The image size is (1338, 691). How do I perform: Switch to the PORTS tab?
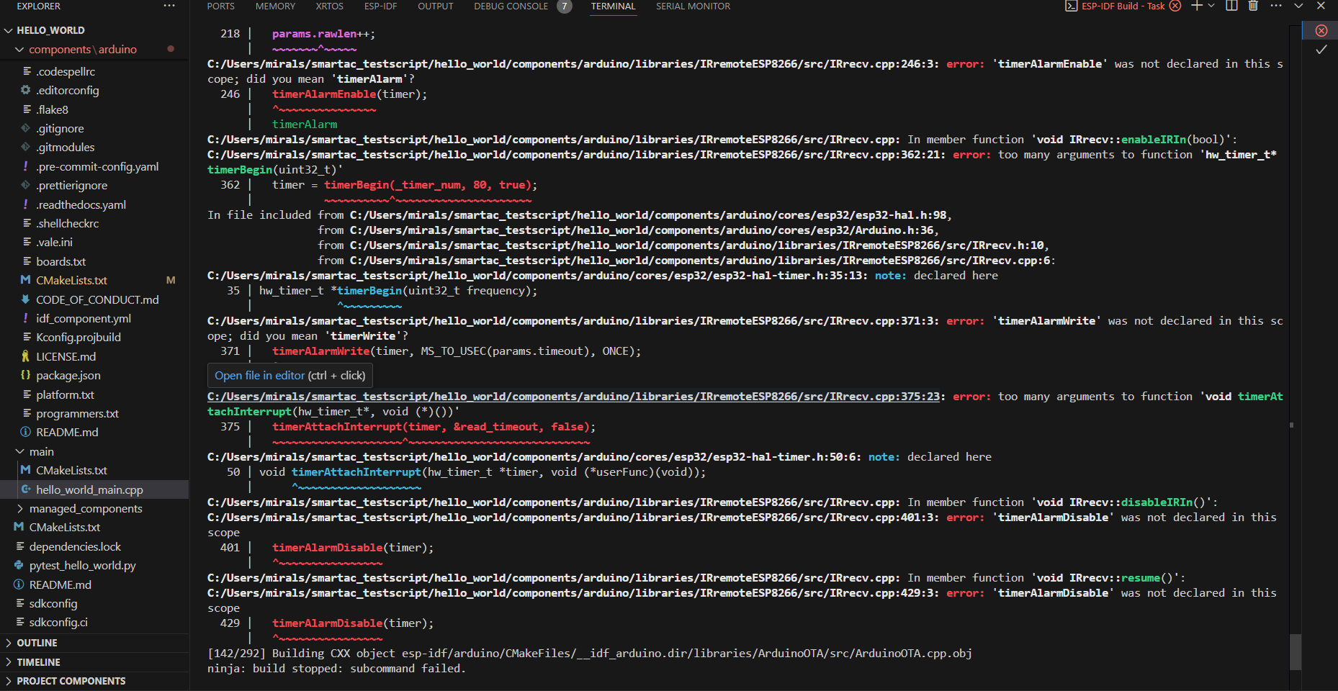[221, 6]
